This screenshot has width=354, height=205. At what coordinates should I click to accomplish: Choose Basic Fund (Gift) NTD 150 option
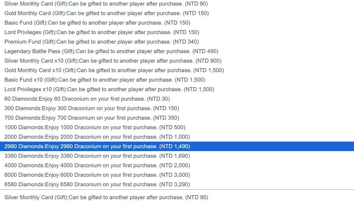tap(97, 23)
